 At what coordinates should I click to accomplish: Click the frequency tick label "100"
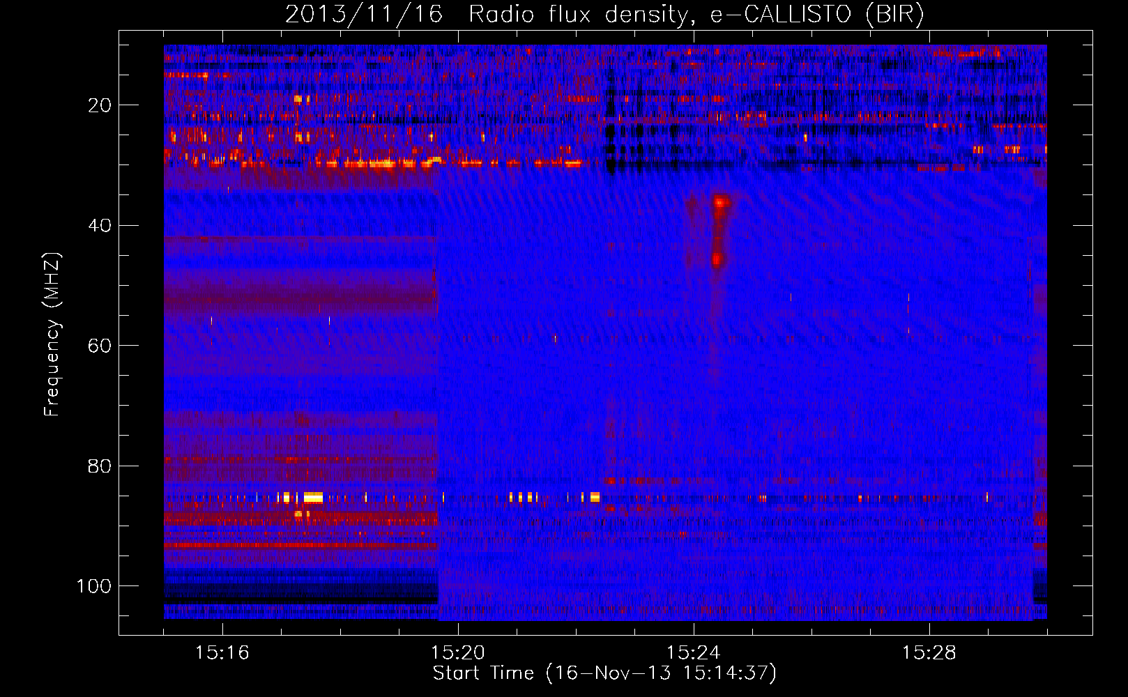pyautogui.click(x=94, y=586)
